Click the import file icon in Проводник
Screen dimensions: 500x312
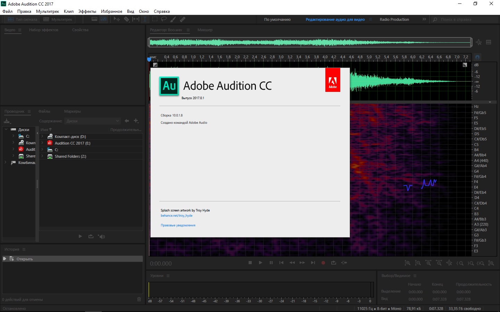7,121
